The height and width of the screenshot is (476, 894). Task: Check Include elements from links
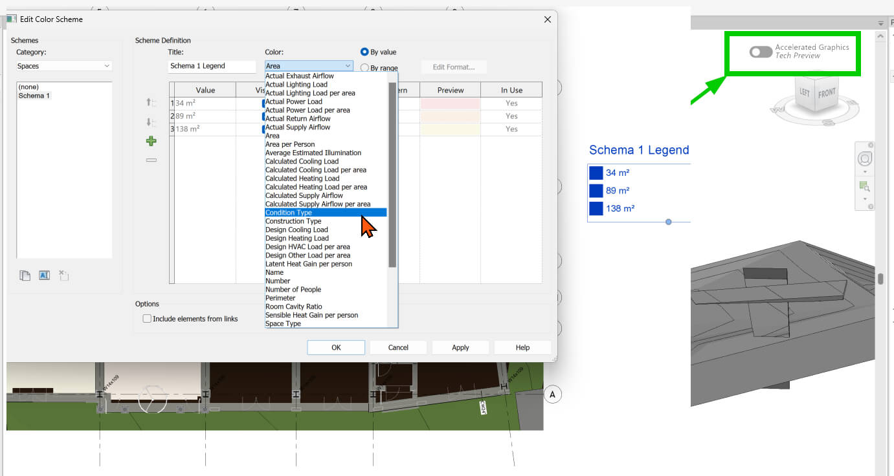coord(147,319)
